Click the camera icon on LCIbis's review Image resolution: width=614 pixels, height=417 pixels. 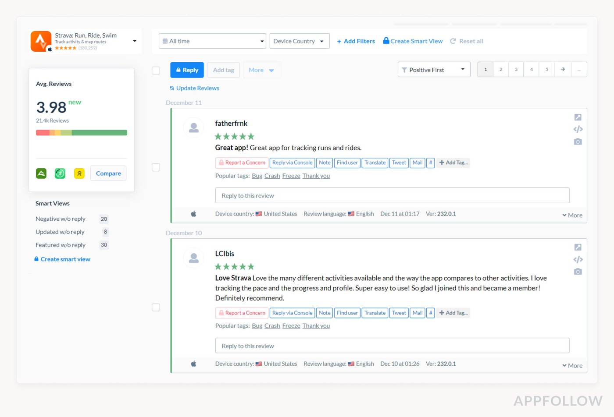coord(578,272)
